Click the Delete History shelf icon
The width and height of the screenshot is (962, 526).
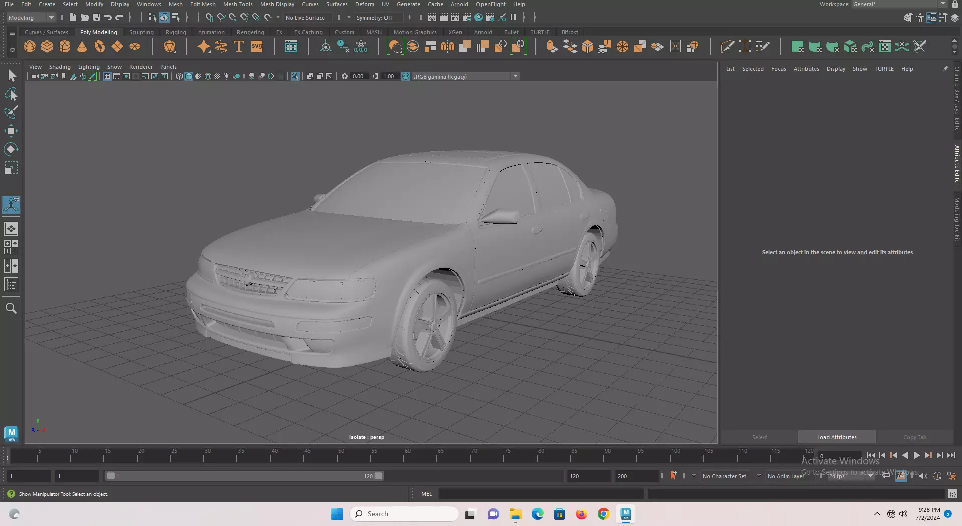pos(343,47)
